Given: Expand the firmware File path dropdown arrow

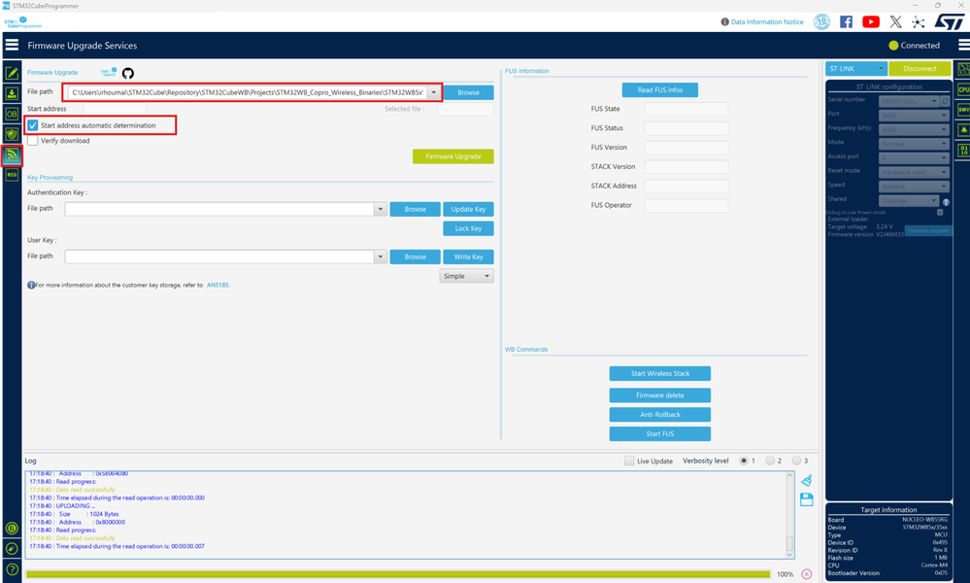Looking at the screenshot, I should (434, 93).
